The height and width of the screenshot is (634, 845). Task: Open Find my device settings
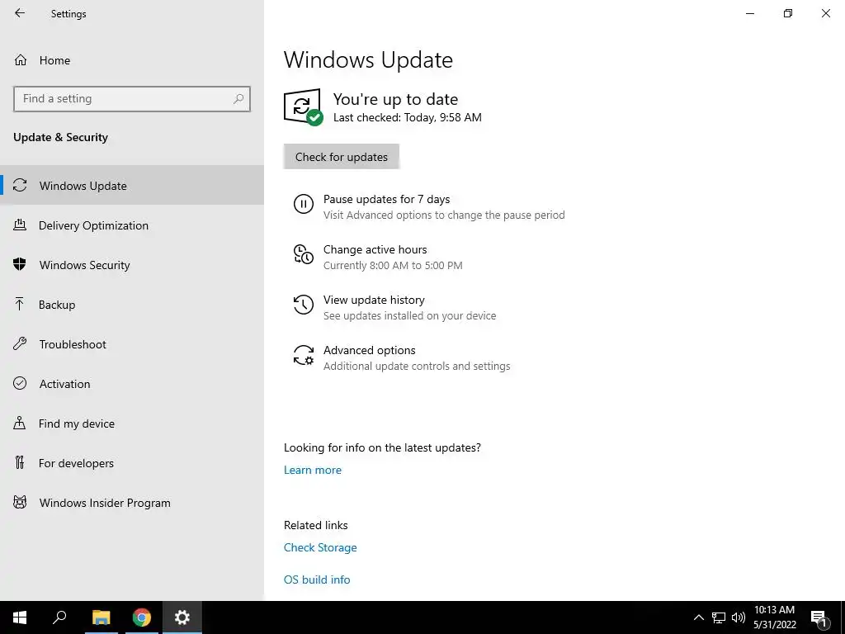[x=132, y=423]
